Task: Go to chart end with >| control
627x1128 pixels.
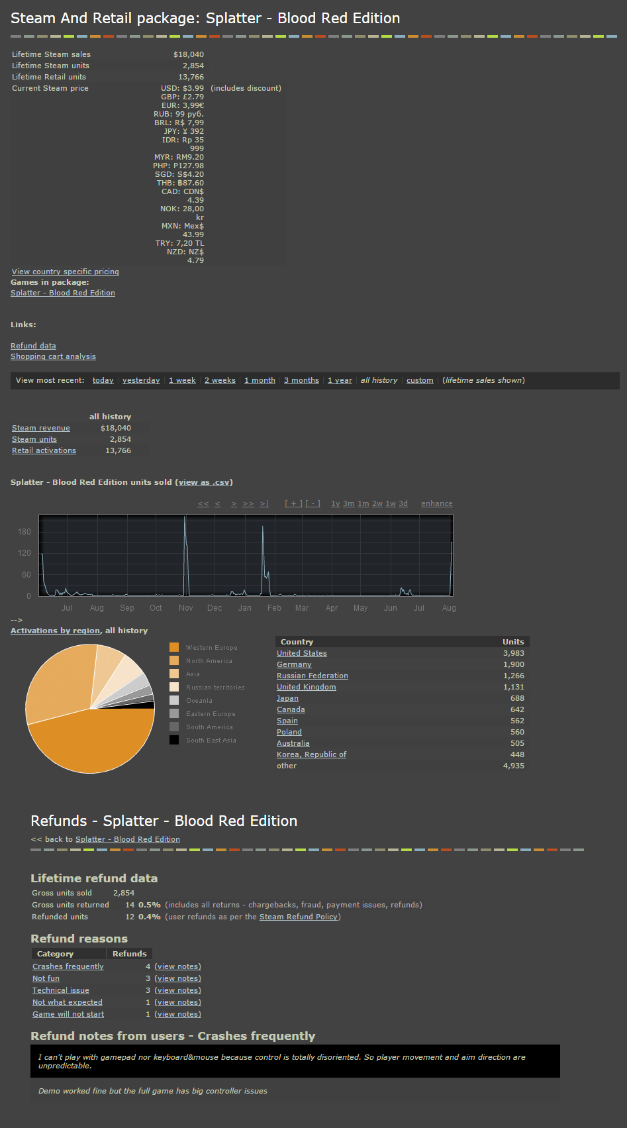Action: (x=264, y=503)
